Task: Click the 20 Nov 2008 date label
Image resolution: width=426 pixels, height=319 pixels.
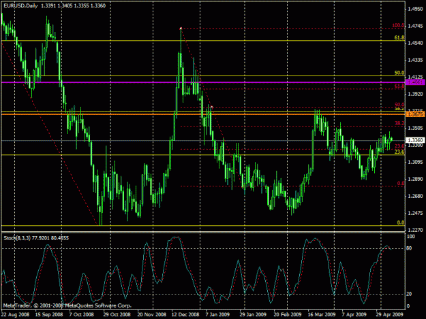Action: pyautogui.click(x=151, y=314)
